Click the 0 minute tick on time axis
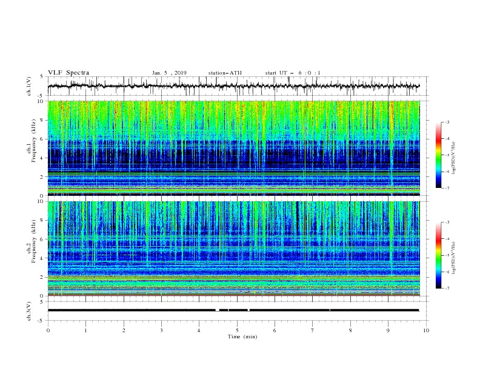The image size is (480, 371). 48,330
